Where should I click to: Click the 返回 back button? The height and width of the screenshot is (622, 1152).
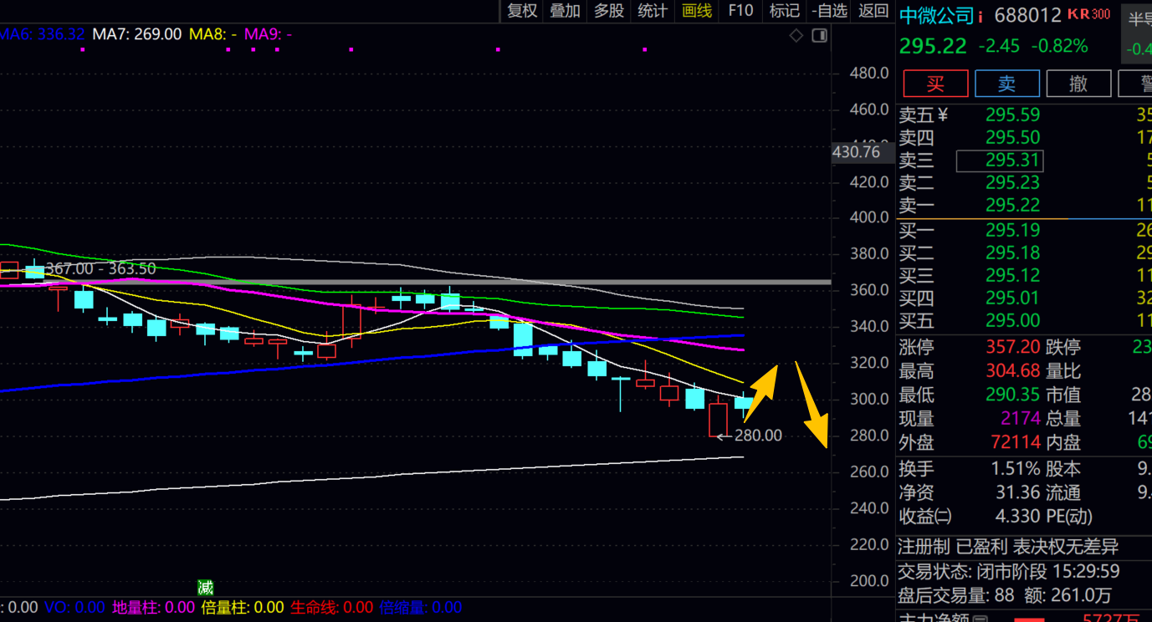click(873, 11)
